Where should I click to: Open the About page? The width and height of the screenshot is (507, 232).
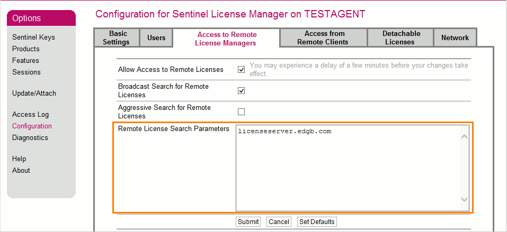point(21,170)
